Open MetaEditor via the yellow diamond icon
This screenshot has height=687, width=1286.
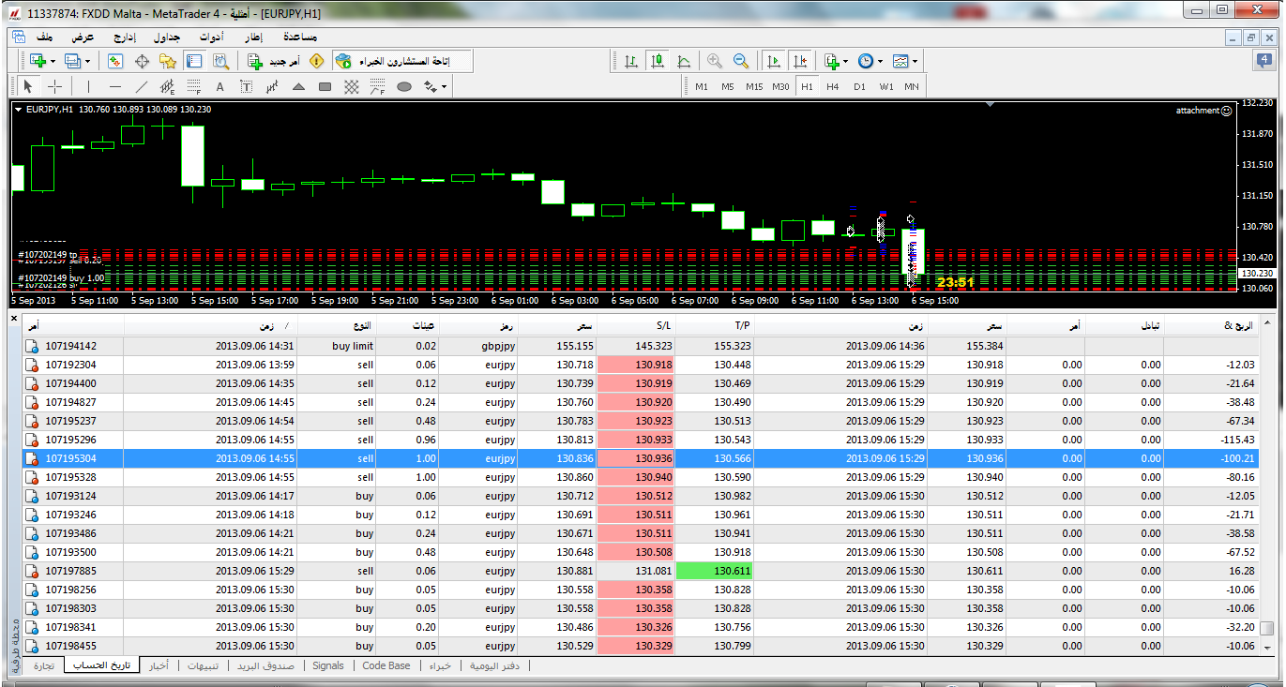[x=317, y=61]
